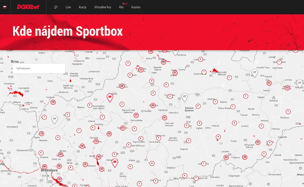
Task: Open cluster 3 next to Čierny Balog
Action: (x=233, y=107)
